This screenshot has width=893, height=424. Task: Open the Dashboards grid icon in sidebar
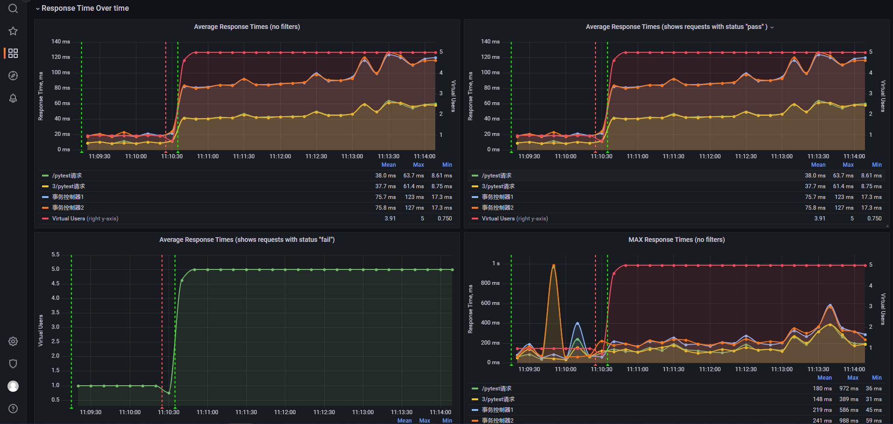tap(13, 53)
